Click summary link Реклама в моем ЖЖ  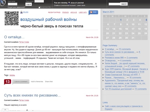[114, 58]
